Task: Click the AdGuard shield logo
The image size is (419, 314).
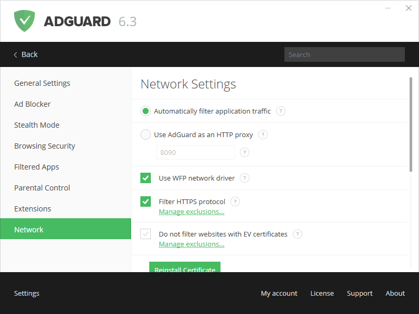Action: tap(25, 21)
